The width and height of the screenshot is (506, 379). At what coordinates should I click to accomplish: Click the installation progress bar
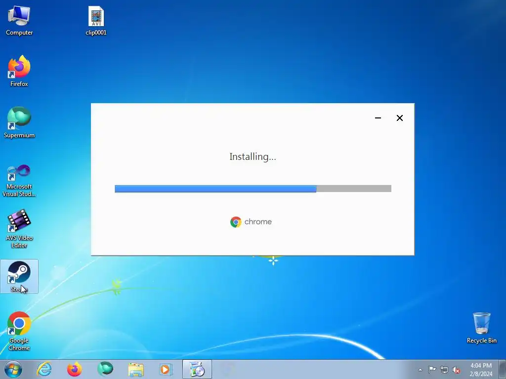click(x=253, y=189)
